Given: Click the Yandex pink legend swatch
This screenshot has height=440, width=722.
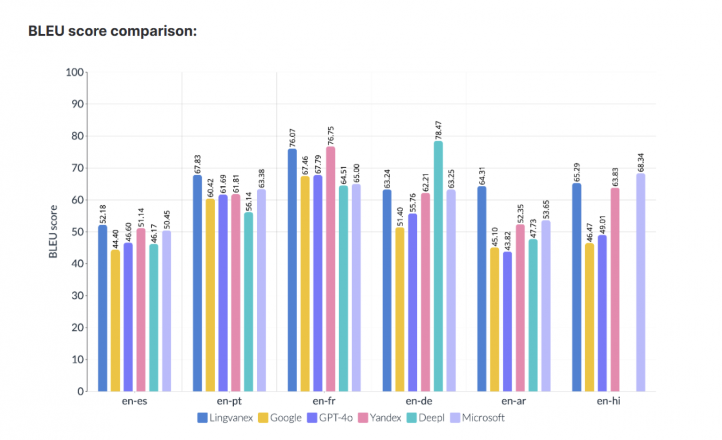Looking at the screenshot, I should [363, 418].
